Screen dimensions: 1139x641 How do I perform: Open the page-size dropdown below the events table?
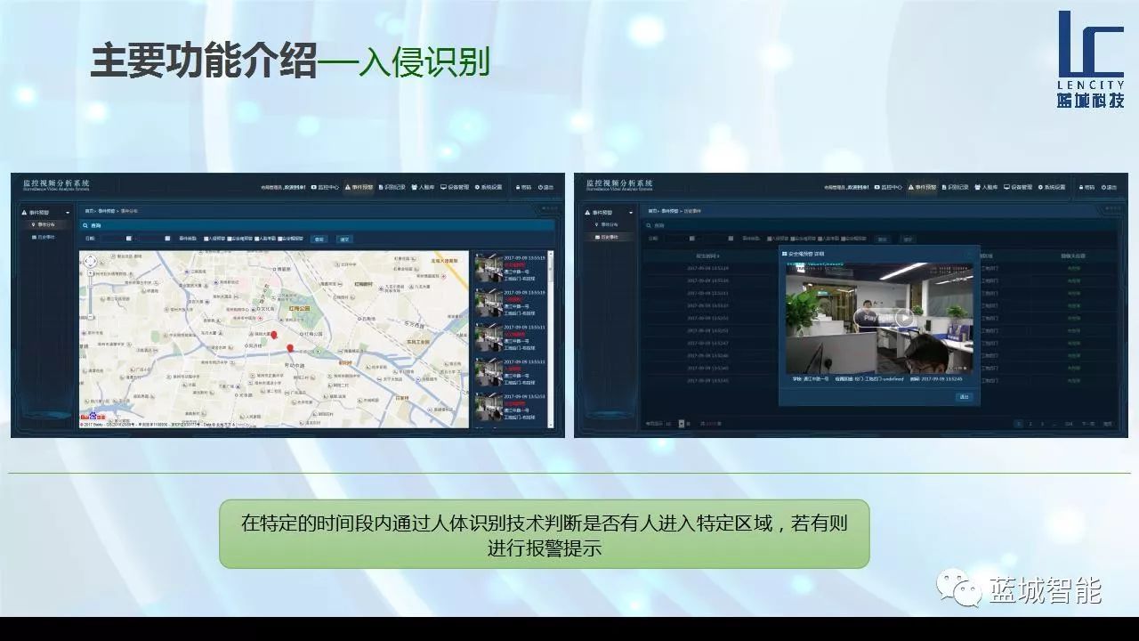click(x=682, y=424)
